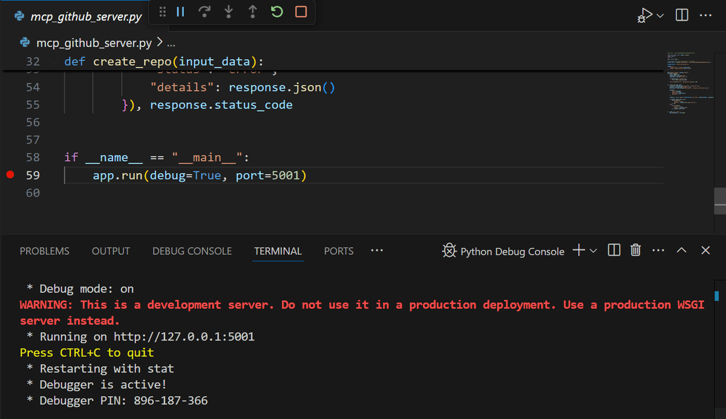Click response.status_code on line 55
This screenshot has height=419, width=726.
click(221, 105)
